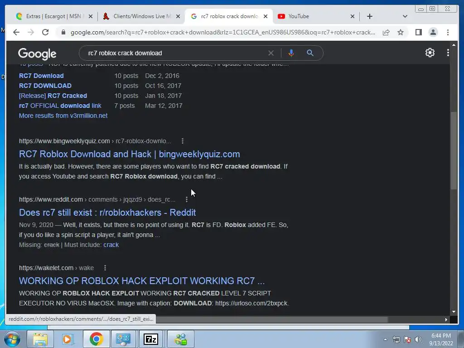
Task: Open Windows Explorer from the taskbar
Action: 40,339
